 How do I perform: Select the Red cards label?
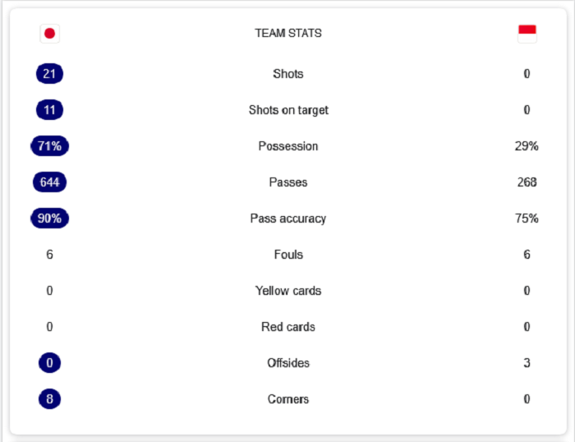pyautogui.click(x=288, y=327)
